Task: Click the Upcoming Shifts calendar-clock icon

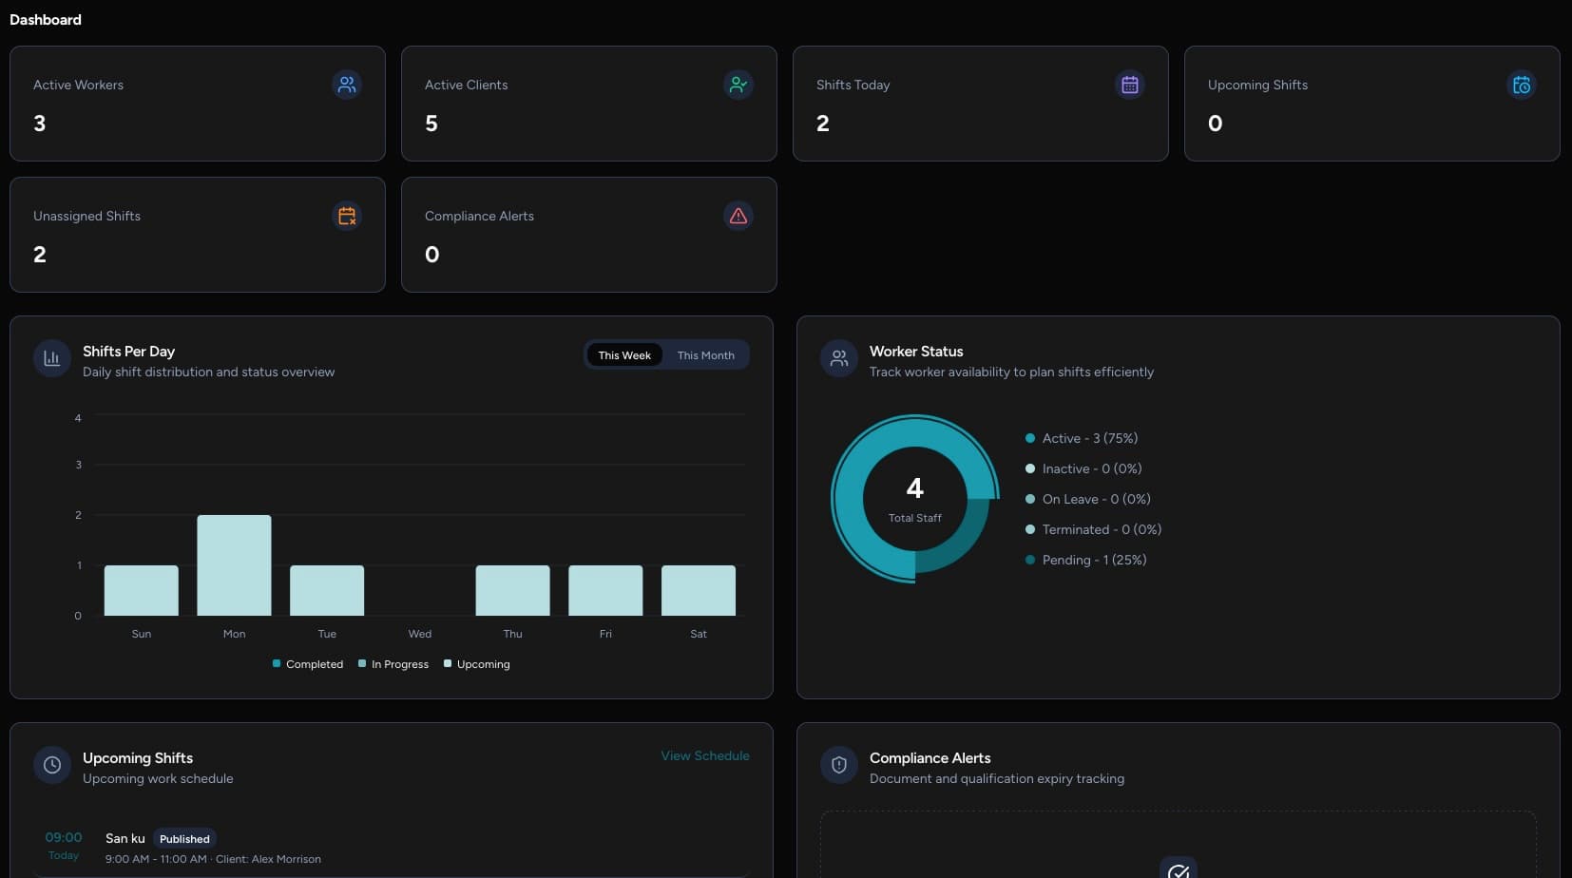Action: point(1522,85)
